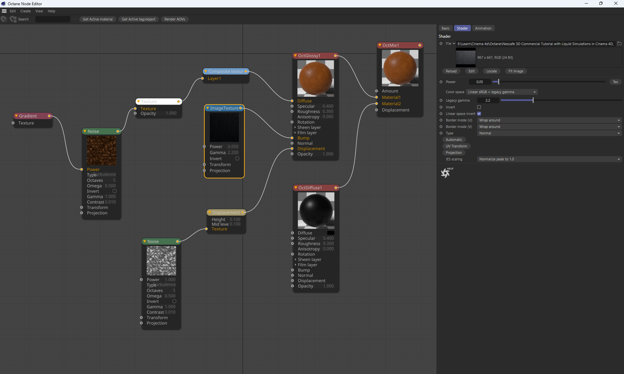
Task: Click the second icon next to Search label
Action: [x=13, y=19]
